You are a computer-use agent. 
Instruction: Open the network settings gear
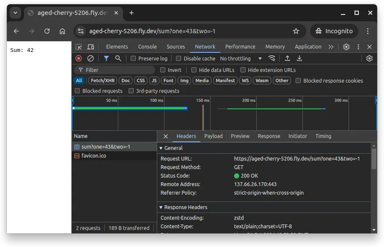[x=369, y=58]
